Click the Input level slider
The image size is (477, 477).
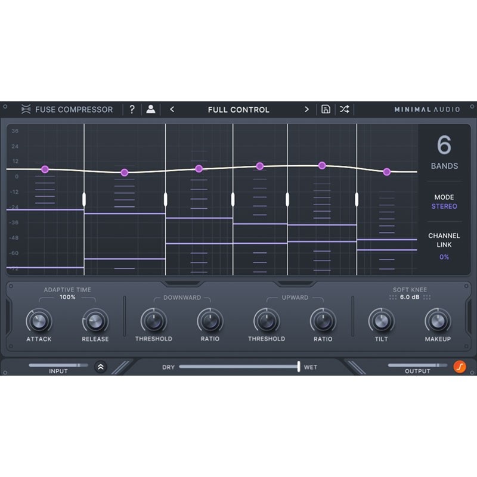tap(58, 365)
